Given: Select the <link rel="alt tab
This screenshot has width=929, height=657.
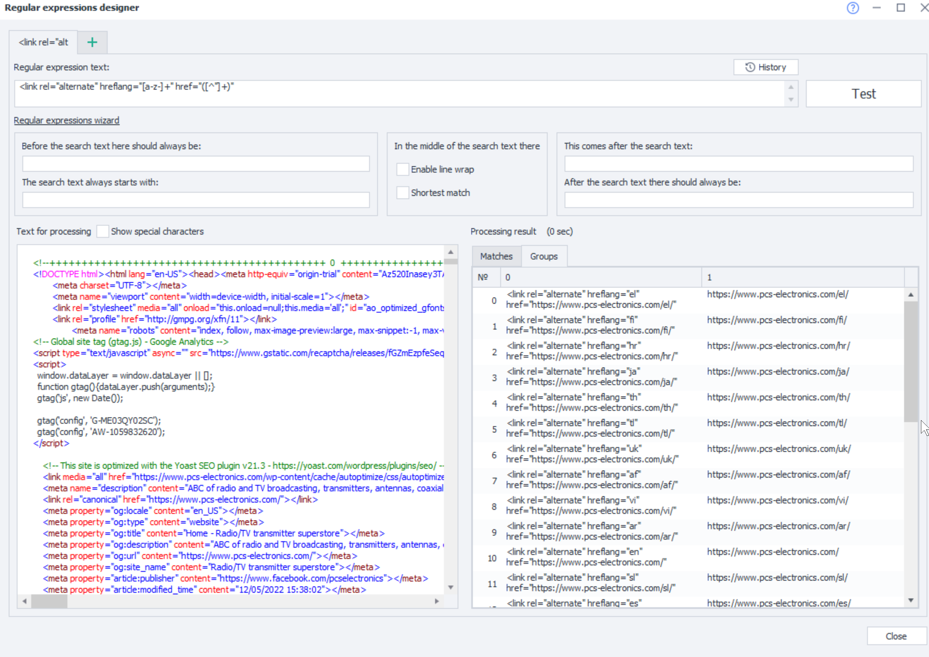Looking at the screenshot, I should pyautogui.click(x=44, y=42).
